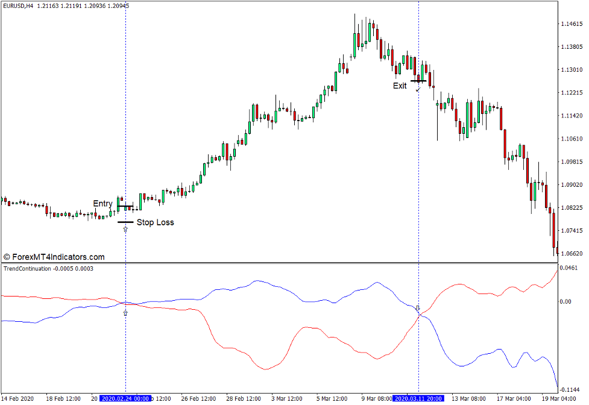Open the ForexMT4Indicators.com watermark link

(54, 257)
